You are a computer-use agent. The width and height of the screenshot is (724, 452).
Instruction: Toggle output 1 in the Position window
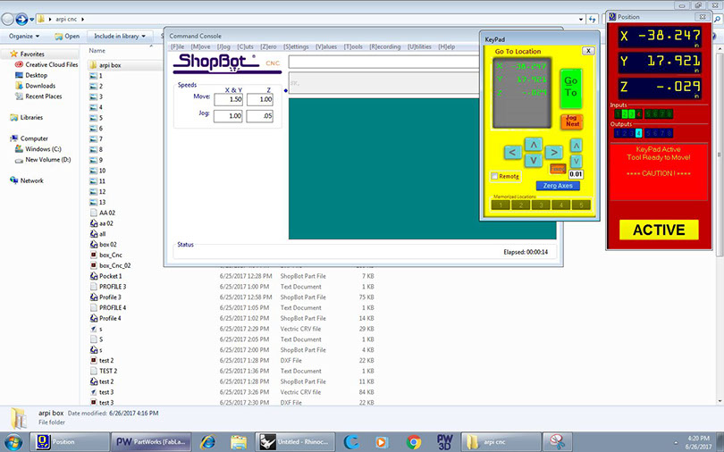(x=618, y=133)
